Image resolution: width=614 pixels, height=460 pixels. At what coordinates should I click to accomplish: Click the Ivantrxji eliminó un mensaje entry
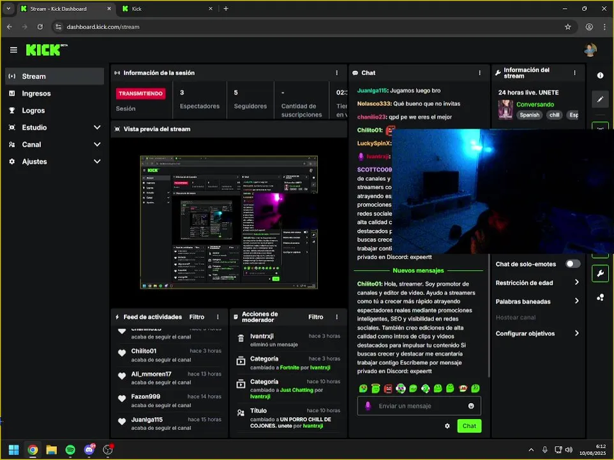pyautogui.click(x=288, y=340)
